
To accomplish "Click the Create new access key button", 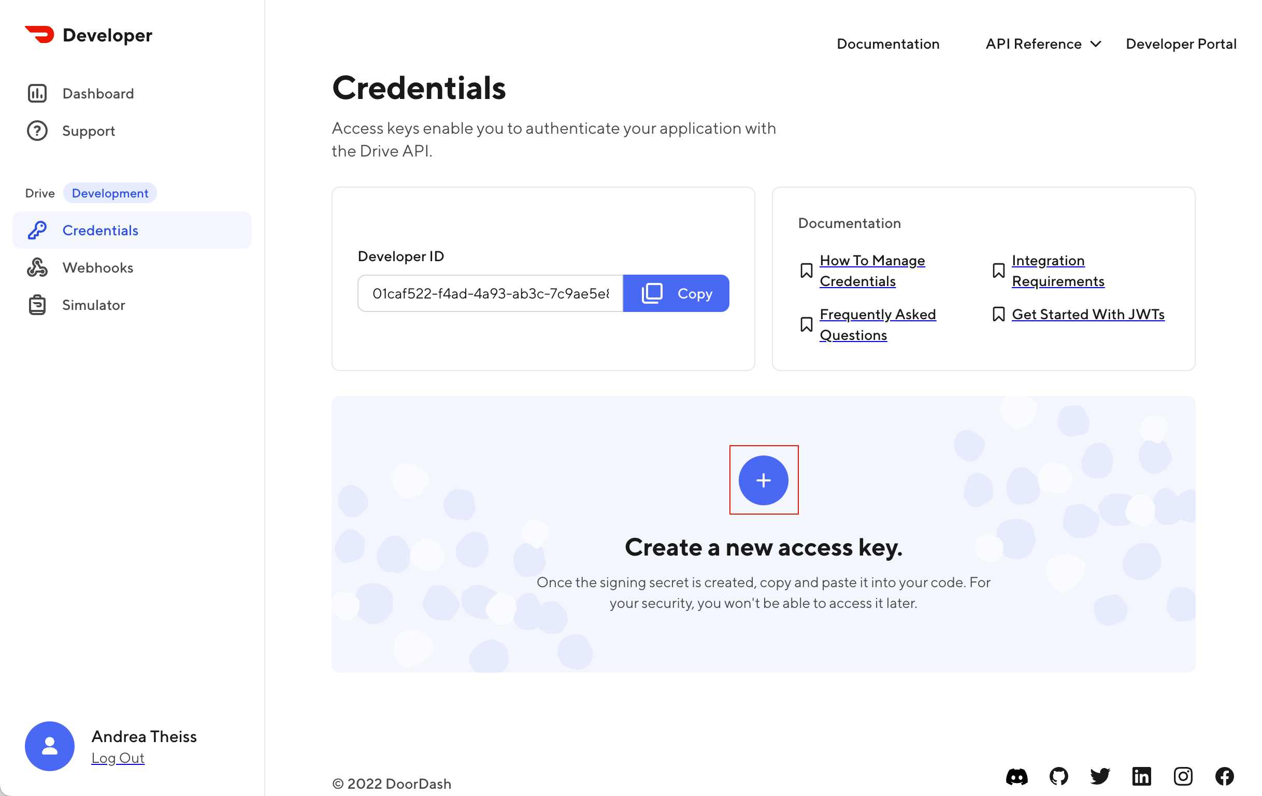I will pyautogui.click(x=764, y=479).
